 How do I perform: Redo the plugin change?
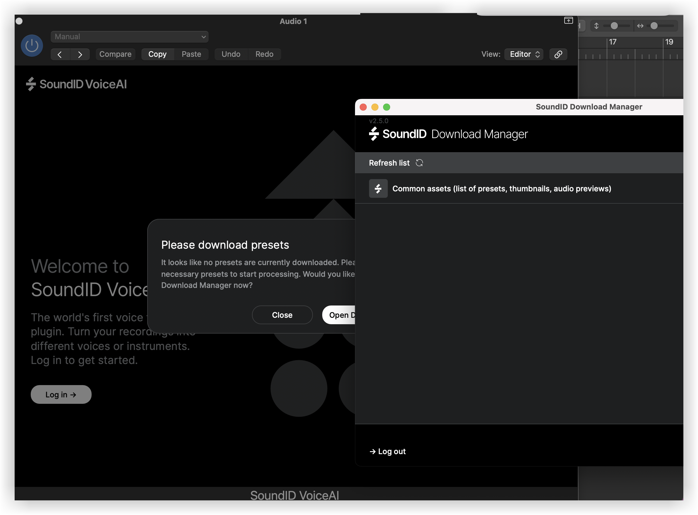click(264, 54)
